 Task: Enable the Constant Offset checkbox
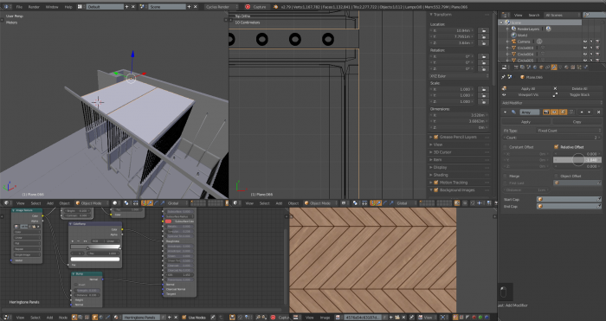click(x=505, y=147)
